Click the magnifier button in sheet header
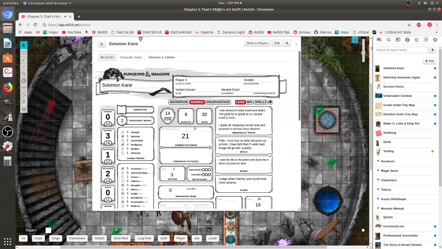 [x=287, y=43]
